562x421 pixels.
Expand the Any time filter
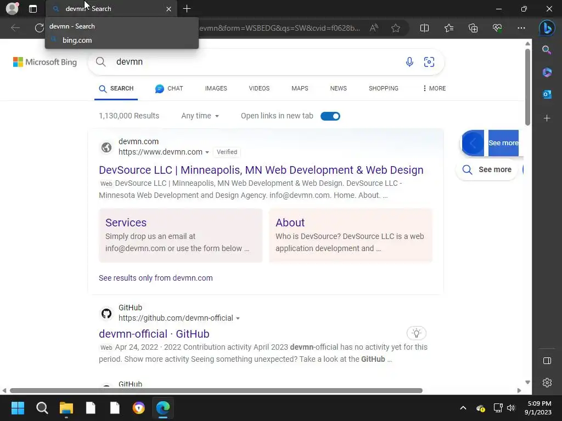(x=200, y=116)
